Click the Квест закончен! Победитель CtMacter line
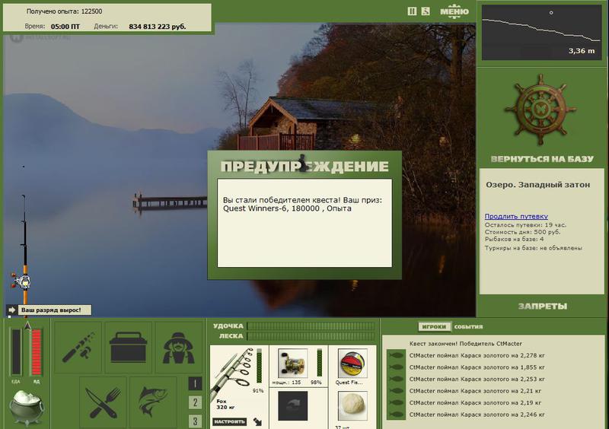This screenshot has width=609, height=429. coord(465,344)
